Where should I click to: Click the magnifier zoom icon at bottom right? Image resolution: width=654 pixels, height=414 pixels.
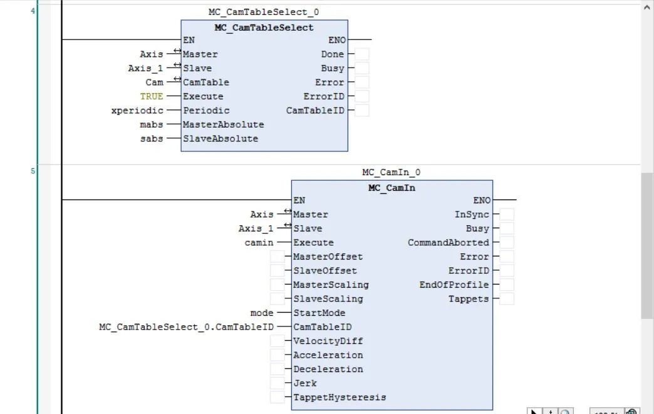pos(565,412)
